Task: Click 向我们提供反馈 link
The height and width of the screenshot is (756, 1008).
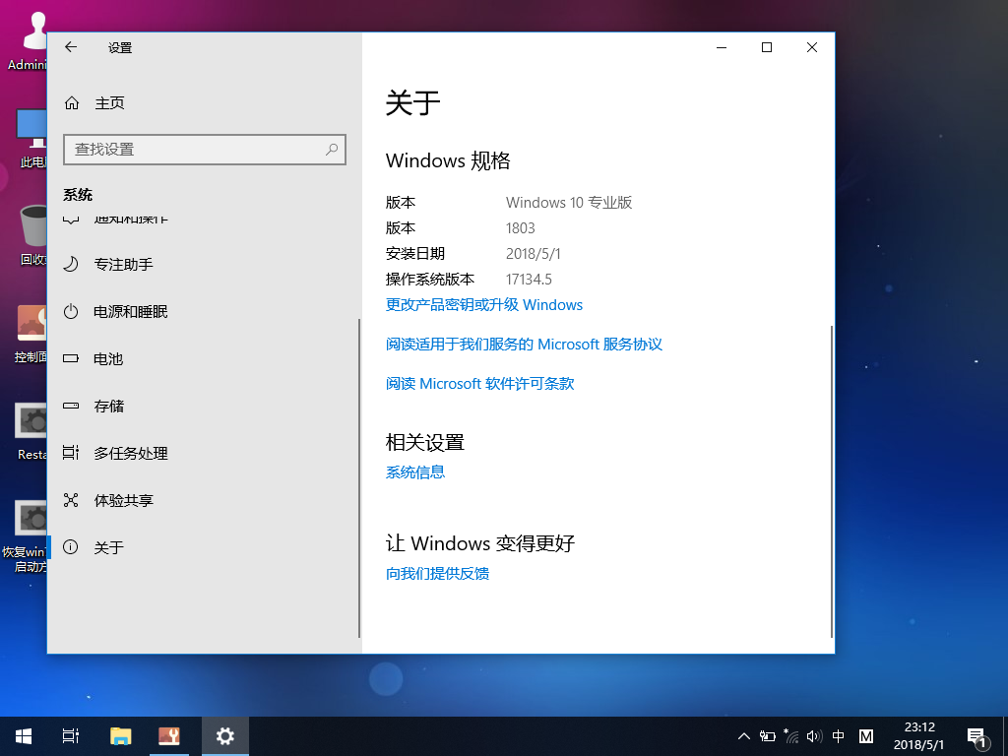Action: (x=437, y=573)
